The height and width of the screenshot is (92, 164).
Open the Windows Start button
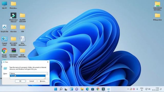click(x=56, y=89)
